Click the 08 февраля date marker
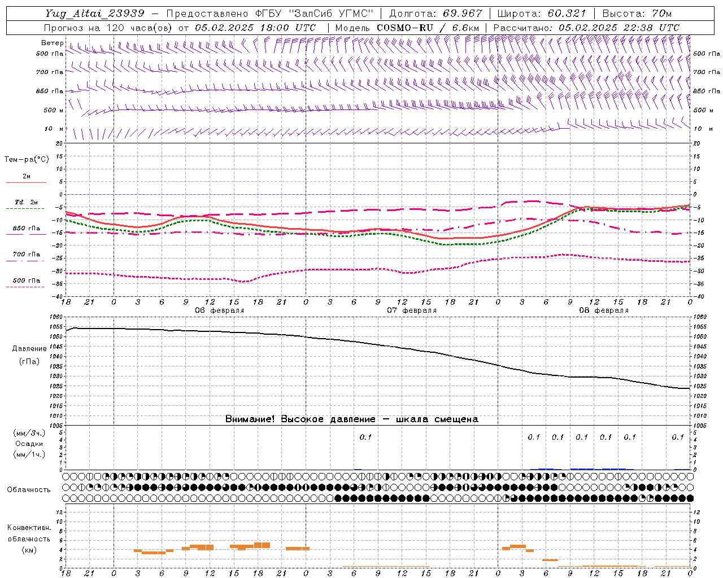This screenshot has height=578, width=723. [x=604, y=310]
